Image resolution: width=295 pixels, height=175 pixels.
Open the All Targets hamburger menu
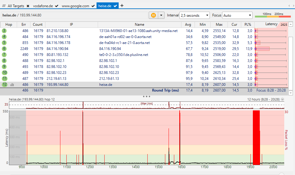click(x=4, y=6)
